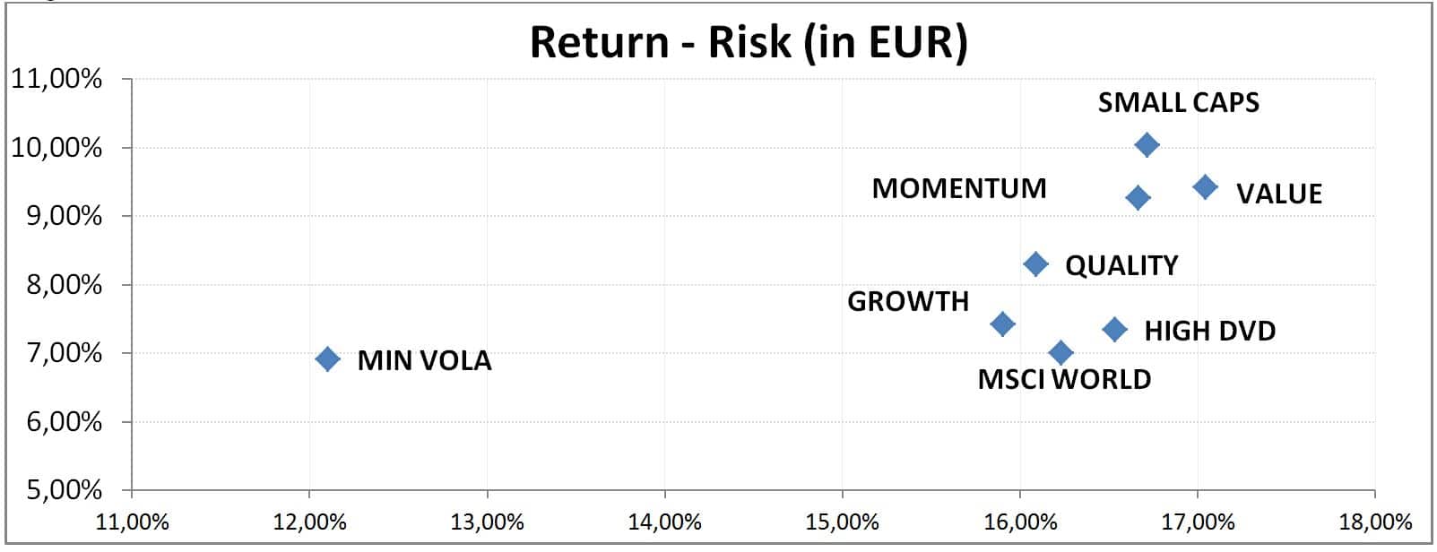Click the MSCI WORLD diamond data point
The width and height of the screenshot is (1437, 552).
(1060, 353)
